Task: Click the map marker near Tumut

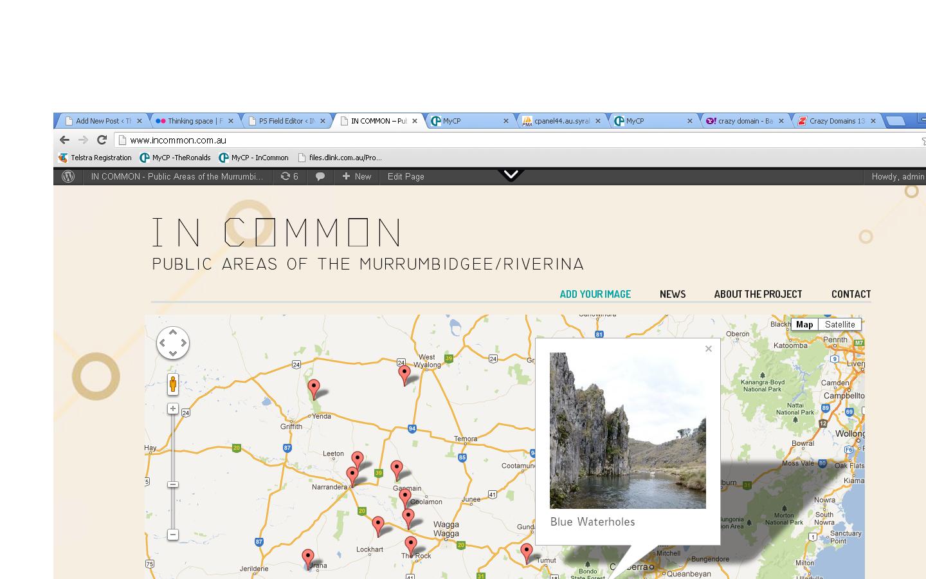Action: tap(527, 553)
